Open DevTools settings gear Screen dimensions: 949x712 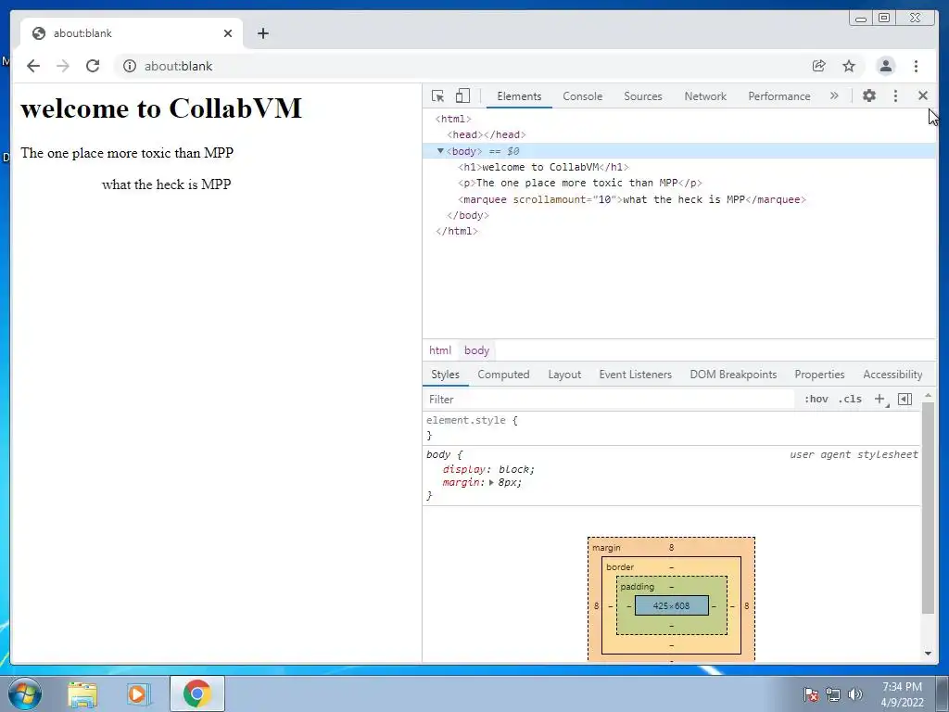coord(869,95)
